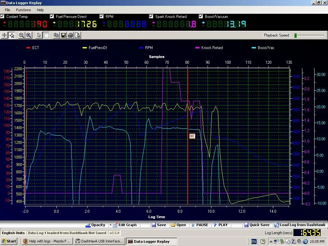Switch to Help with logs Firefox taskbar window

[x=47, y=241]
